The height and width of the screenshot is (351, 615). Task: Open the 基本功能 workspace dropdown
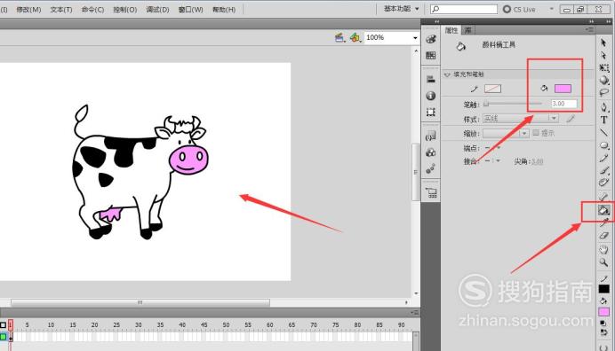pos(401,9)
